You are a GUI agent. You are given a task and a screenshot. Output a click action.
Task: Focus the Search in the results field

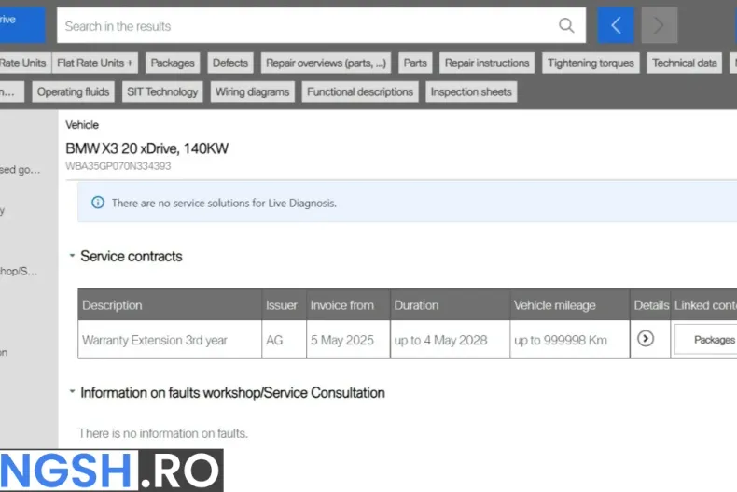point(322,25)
